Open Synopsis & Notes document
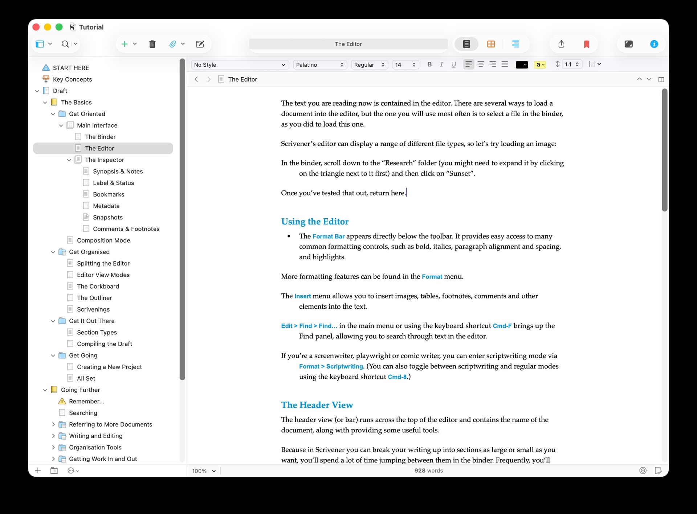This screenshot has width=697, height=514. pos(118,171)
